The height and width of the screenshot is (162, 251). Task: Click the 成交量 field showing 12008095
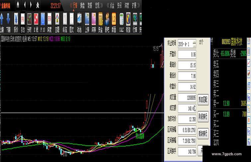click(x=187, y=97)
